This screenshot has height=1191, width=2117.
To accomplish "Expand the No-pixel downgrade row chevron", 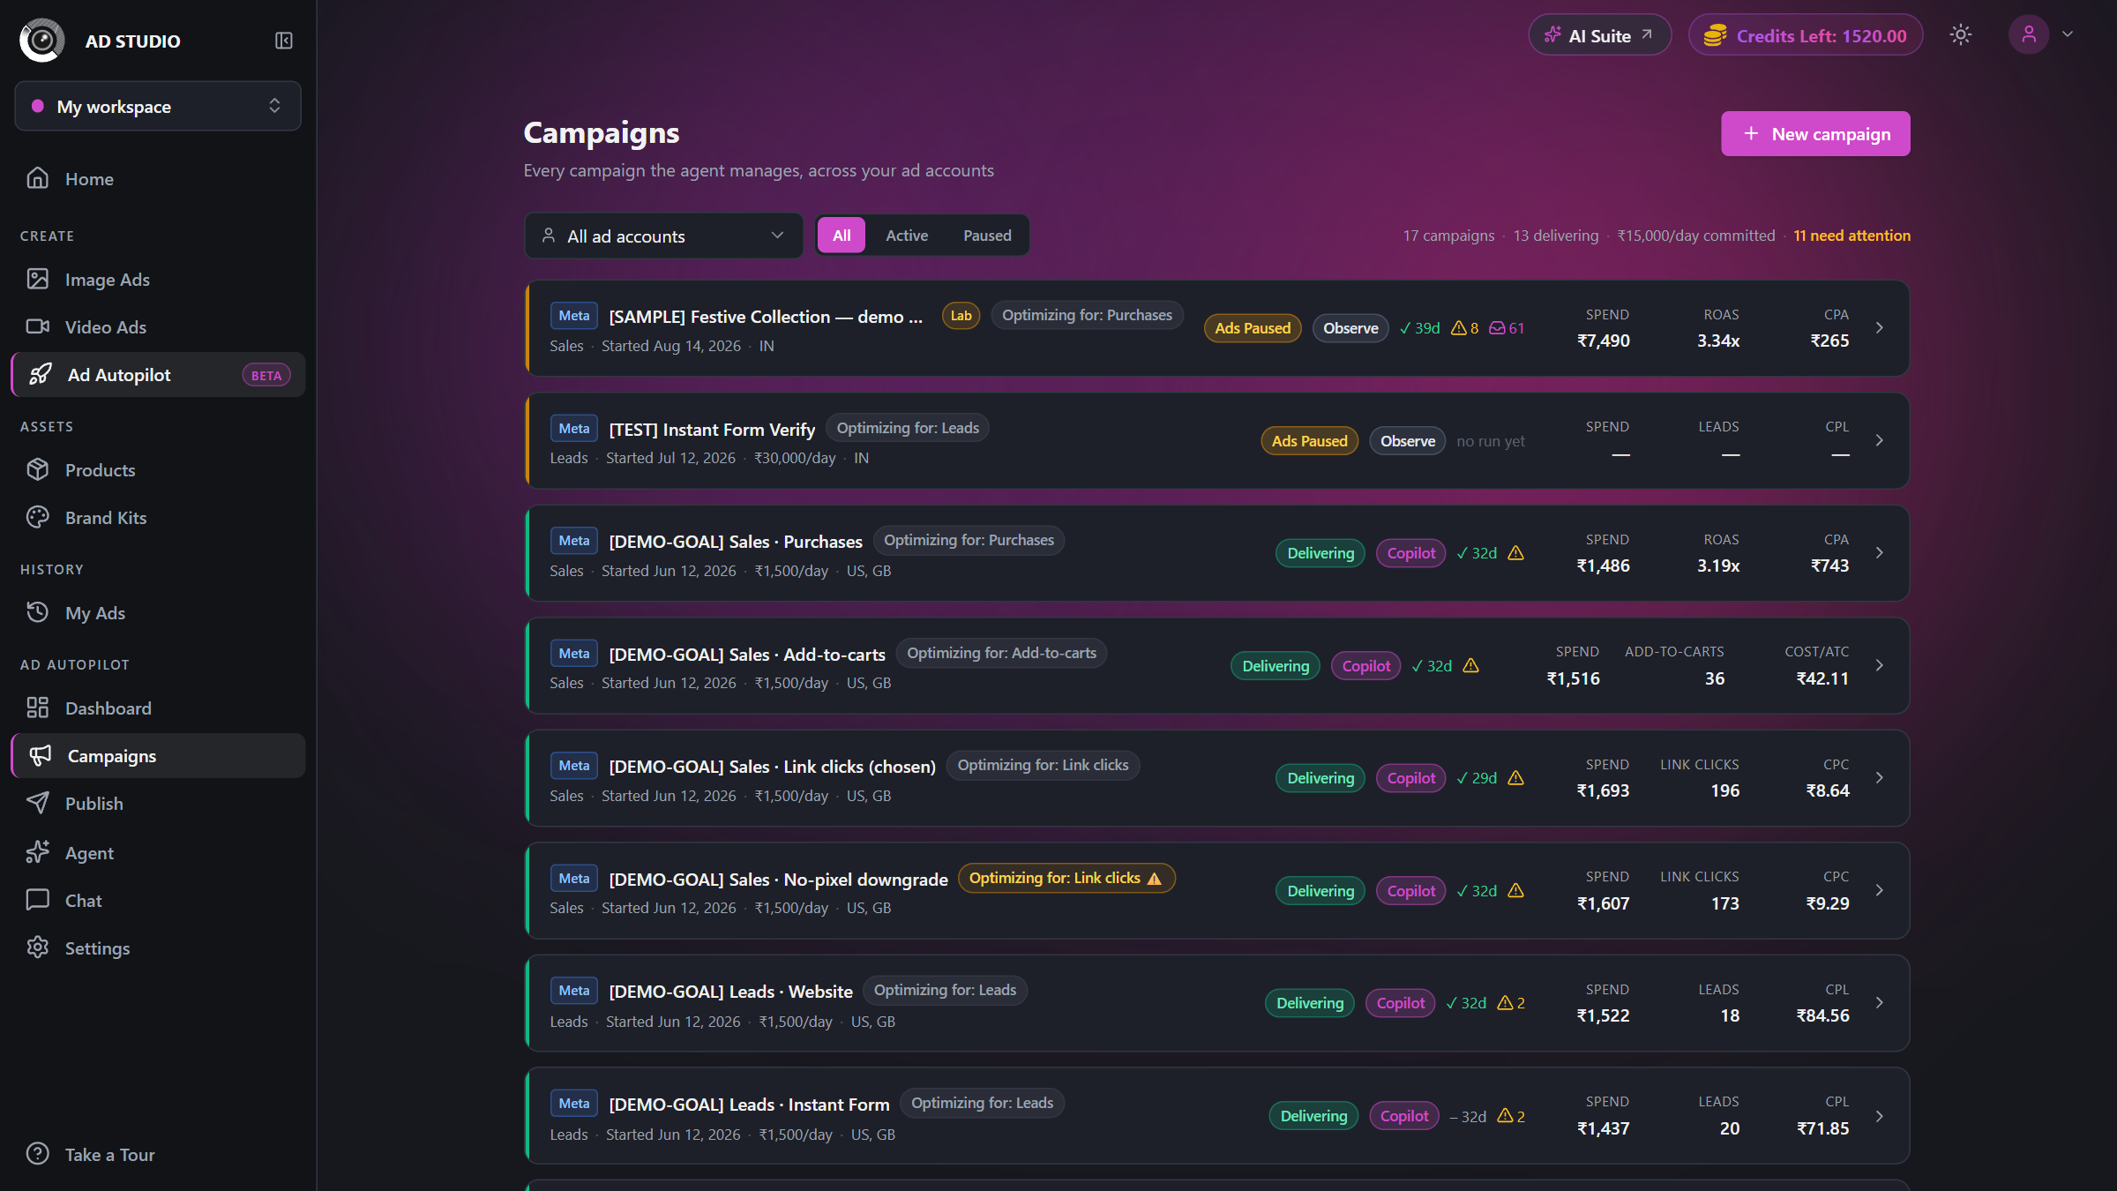I will (1880, 890).
